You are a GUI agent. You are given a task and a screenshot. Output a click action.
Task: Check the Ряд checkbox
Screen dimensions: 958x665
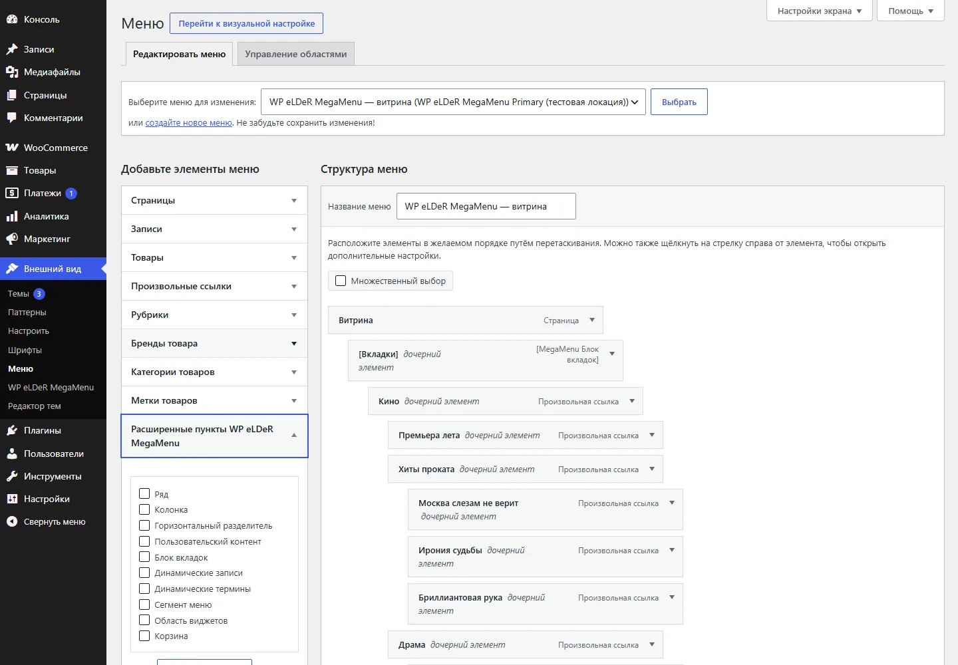click(144, 493)
